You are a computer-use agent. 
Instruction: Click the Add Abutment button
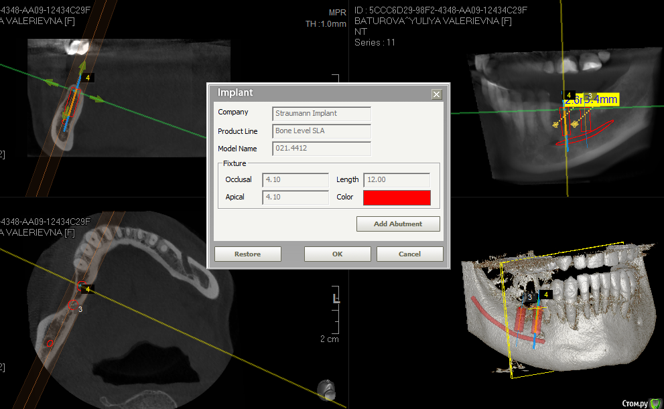click(398, 224)
